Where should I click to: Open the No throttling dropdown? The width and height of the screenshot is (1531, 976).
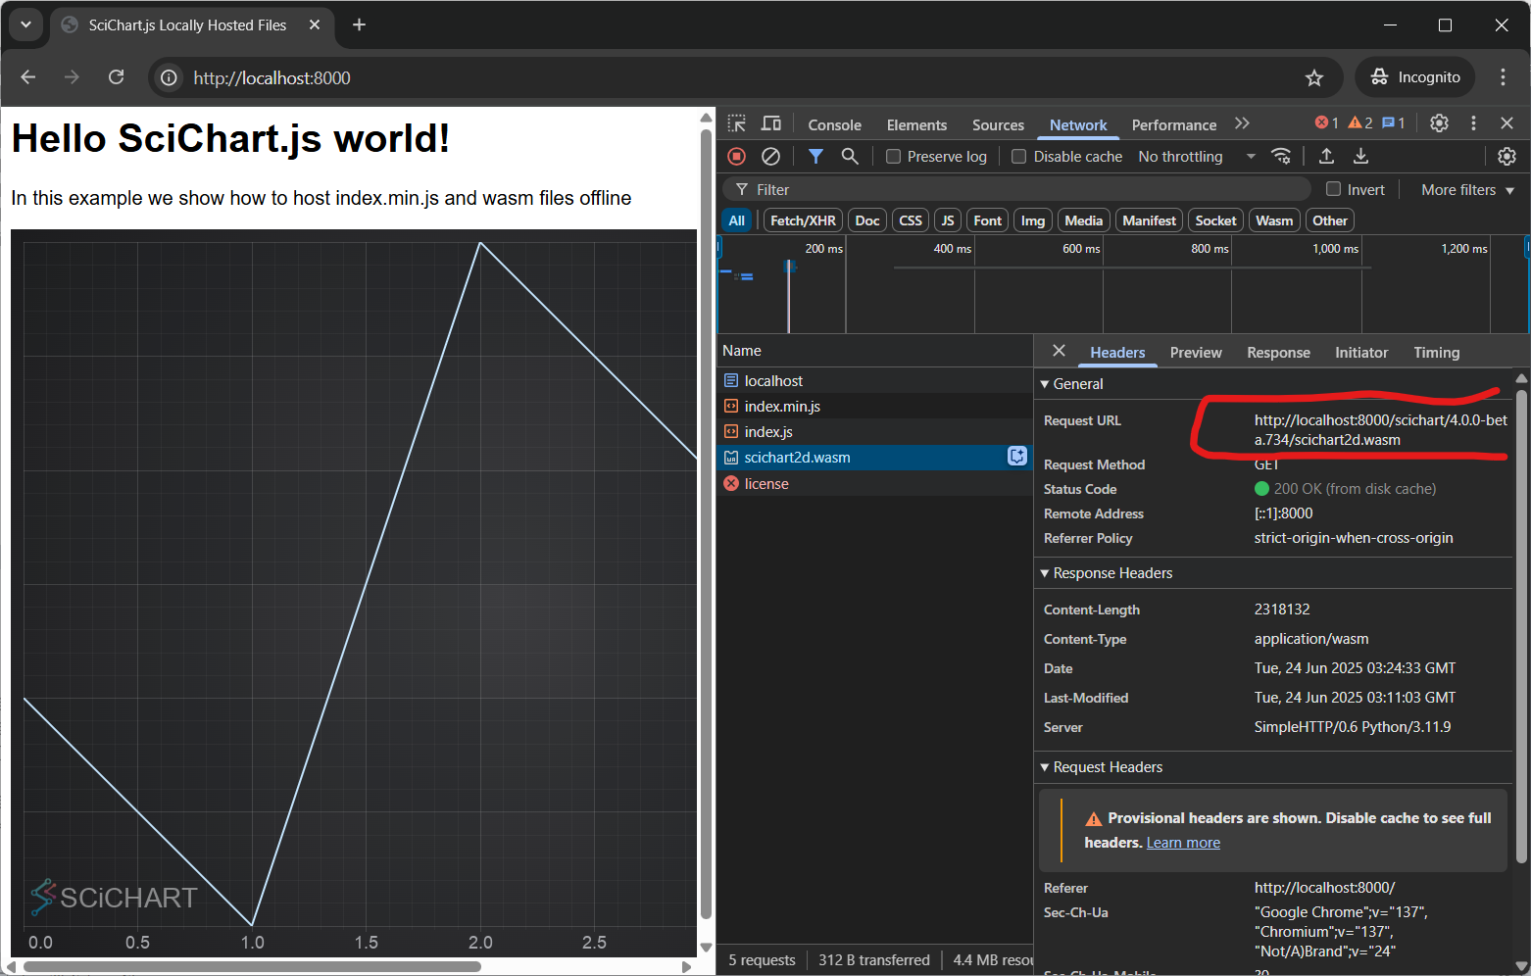coord(1196,157)
